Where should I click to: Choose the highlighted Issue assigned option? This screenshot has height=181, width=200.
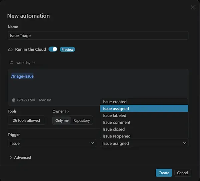pos(144,108)
